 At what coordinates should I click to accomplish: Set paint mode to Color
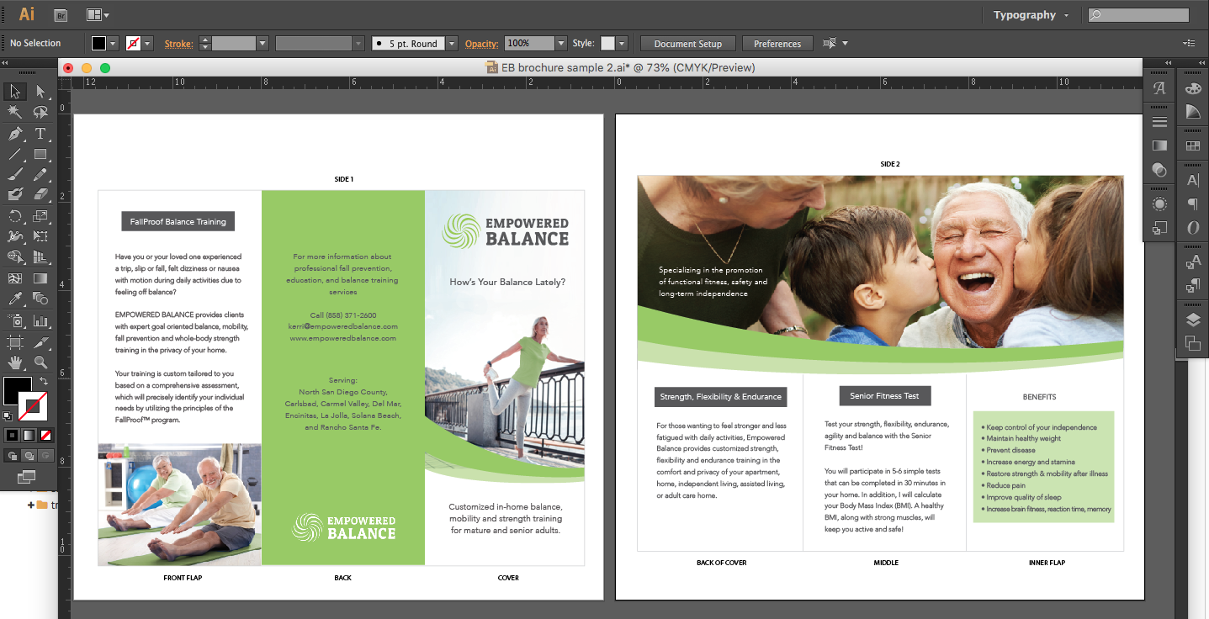[12, 435]
